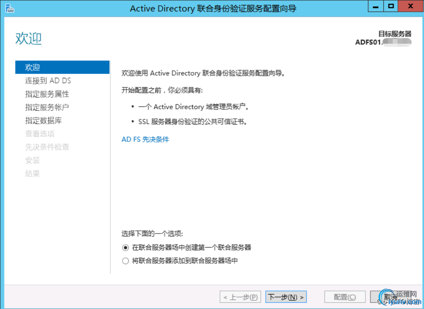Open the 指定服务属性 step
424x309 pixels.
click(x=47, y=94)
